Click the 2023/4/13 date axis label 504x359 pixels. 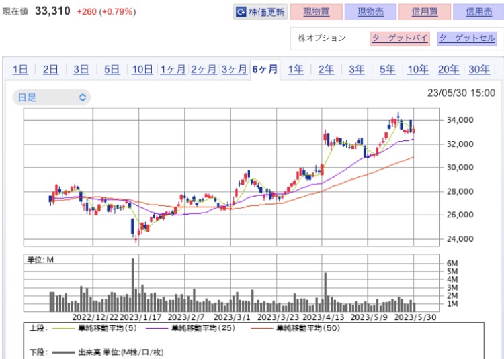[x=323, y=317]
